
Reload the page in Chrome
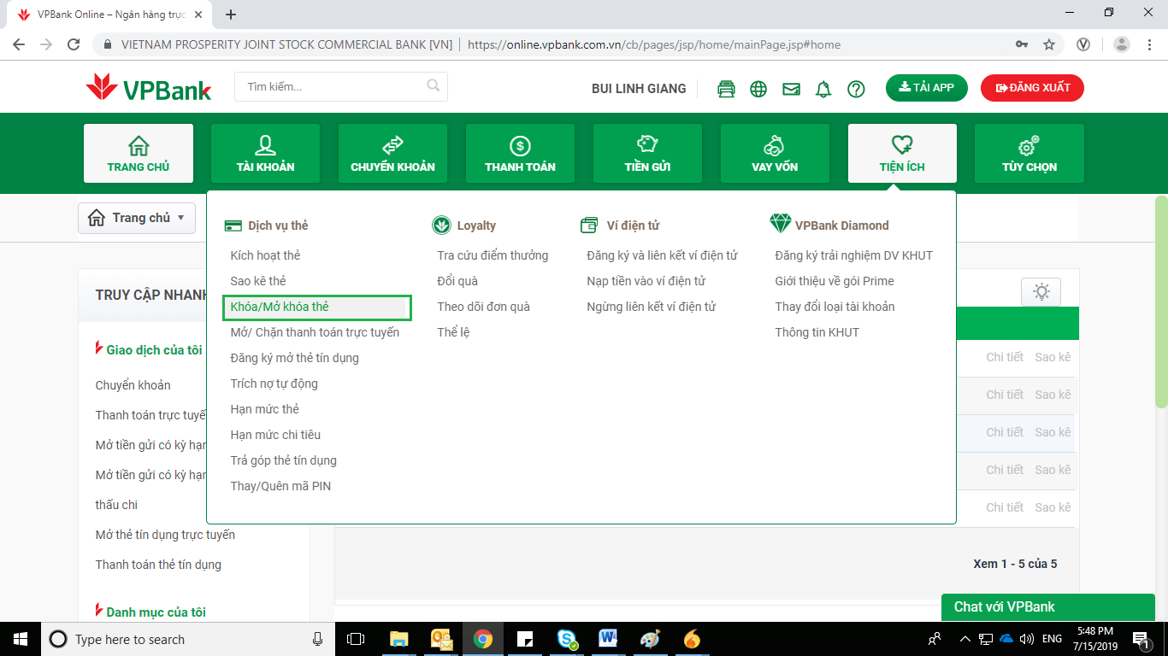point(74,44)
